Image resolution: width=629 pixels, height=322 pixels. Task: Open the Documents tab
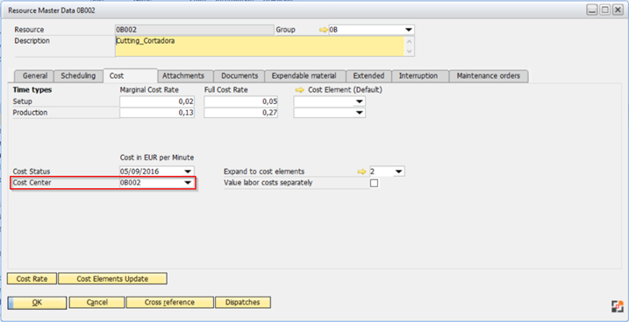239,76
